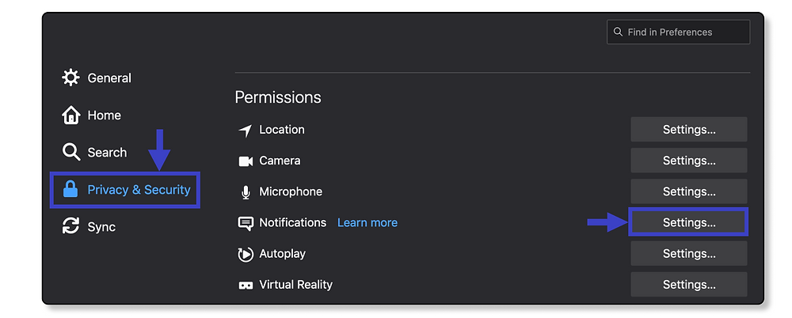Viewport: 792px width, 318px height.
Task: Click the Virtual Reality headset icon
Action: click(x=246, y=286)
